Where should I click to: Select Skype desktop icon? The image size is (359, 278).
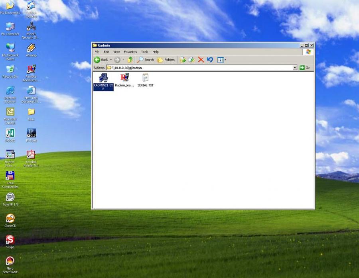(x=10, y=242)
